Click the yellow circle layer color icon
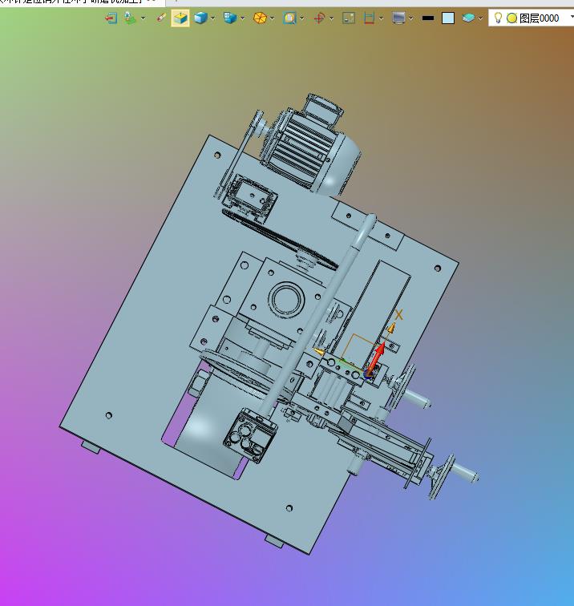Image resolution: width=574 pixels, height=606 pixels. click(511, 18)
